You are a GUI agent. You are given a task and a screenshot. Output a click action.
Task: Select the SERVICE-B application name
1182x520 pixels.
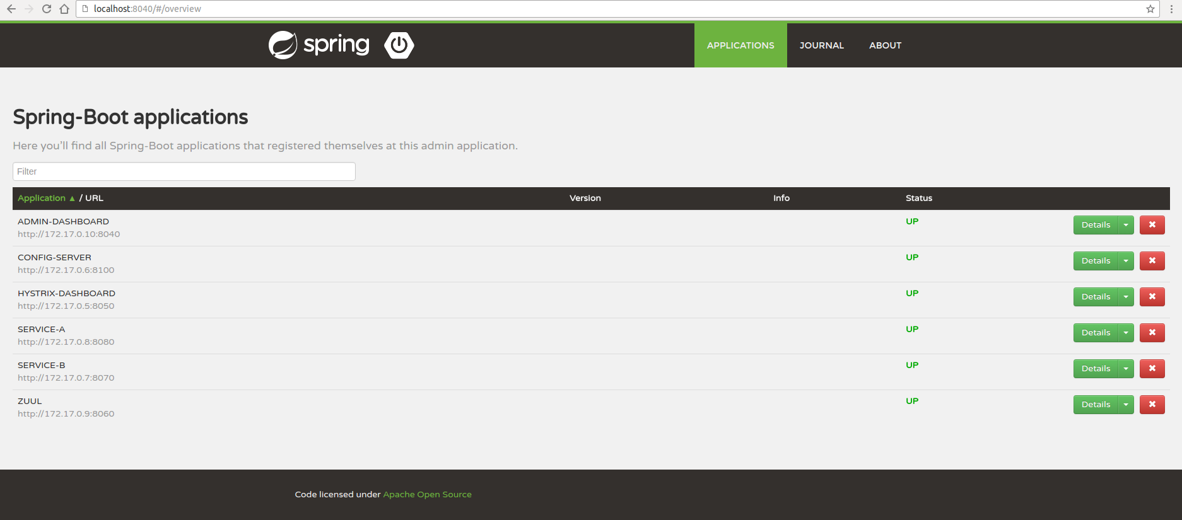pos(41,365)
